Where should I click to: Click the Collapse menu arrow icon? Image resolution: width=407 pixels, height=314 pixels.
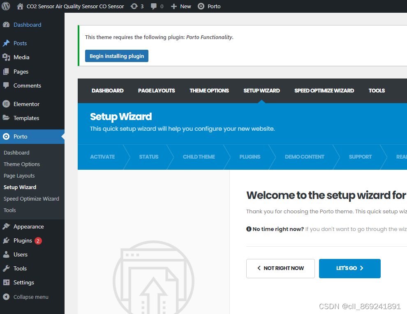point(6,297)
